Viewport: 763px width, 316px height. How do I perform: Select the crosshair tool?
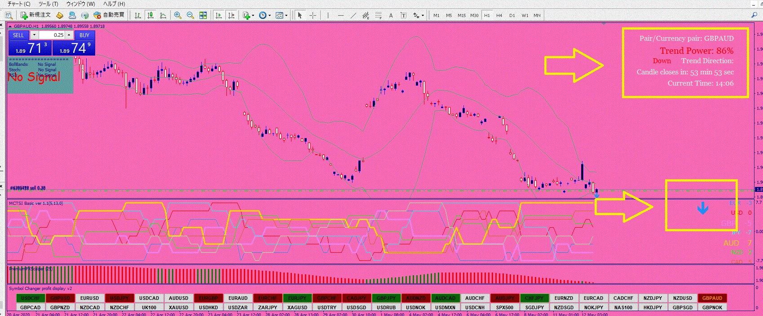coord(313,15)
